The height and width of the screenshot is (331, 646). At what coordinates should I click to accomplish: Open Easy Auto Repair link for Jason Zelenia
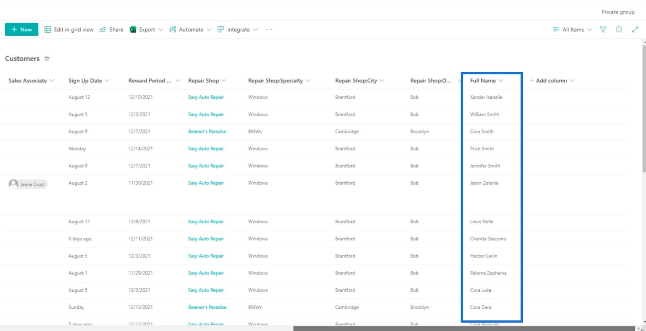tap(206, 183)
